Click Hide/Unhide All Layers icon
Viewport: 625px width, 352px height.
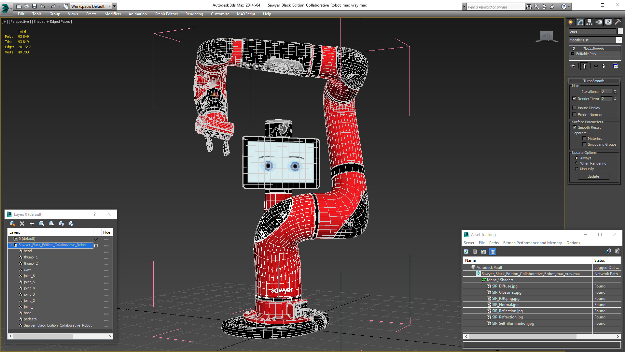point(61,224)
